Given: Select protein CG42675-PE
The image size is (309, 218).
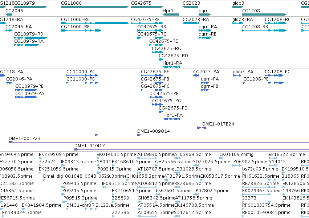Looking at the screenshot, I should click(x=164, y=94).
